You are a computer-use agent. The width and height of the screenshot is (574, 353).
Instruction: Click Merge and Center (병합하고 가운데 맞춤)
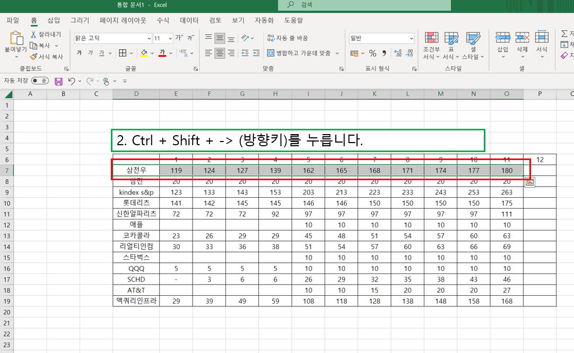click(x=299, y=53)
